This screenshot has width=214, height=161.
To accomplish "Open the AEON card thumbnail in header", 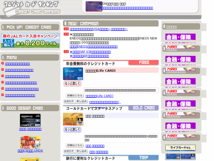I will pos(94,6).
